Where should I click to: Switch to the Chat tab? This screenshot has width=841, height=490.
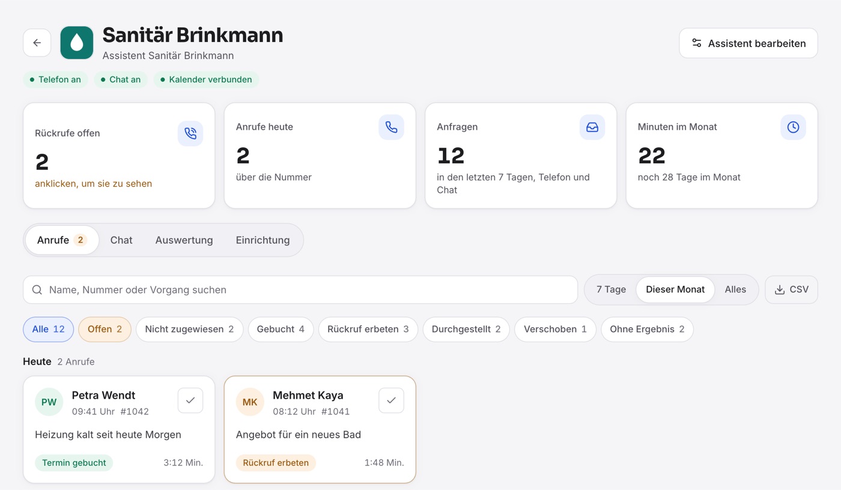click(121, 240)
